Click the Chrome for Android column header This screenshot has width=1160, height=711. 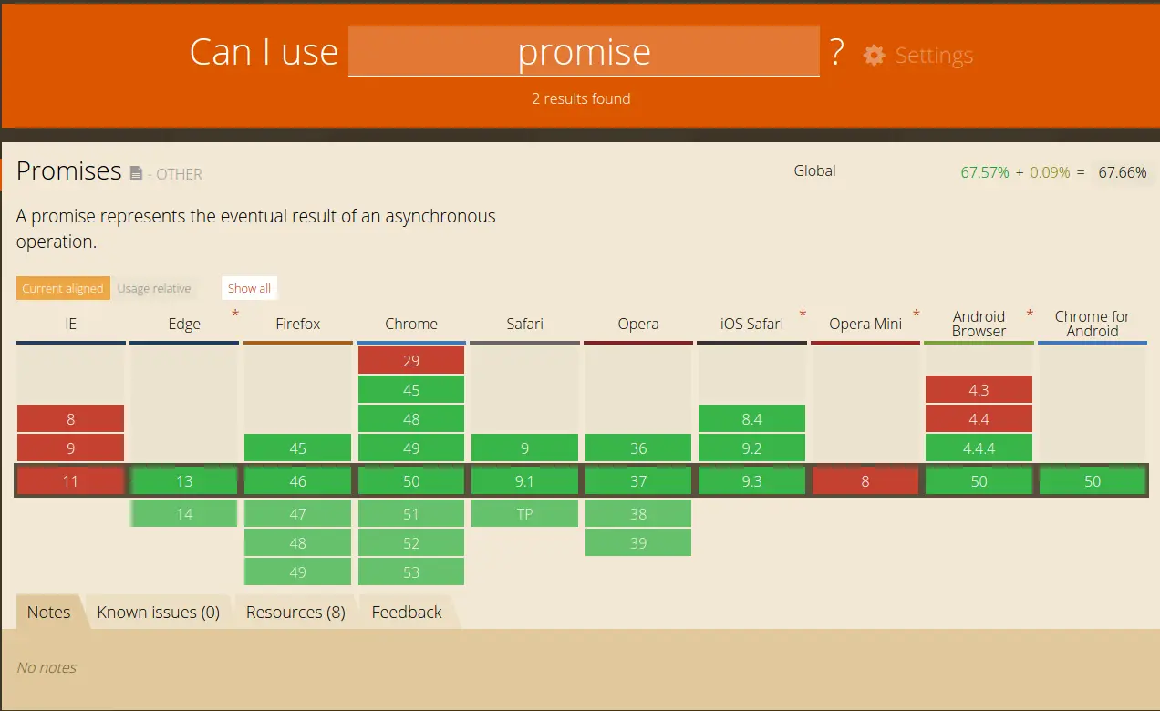point(1093,324)
